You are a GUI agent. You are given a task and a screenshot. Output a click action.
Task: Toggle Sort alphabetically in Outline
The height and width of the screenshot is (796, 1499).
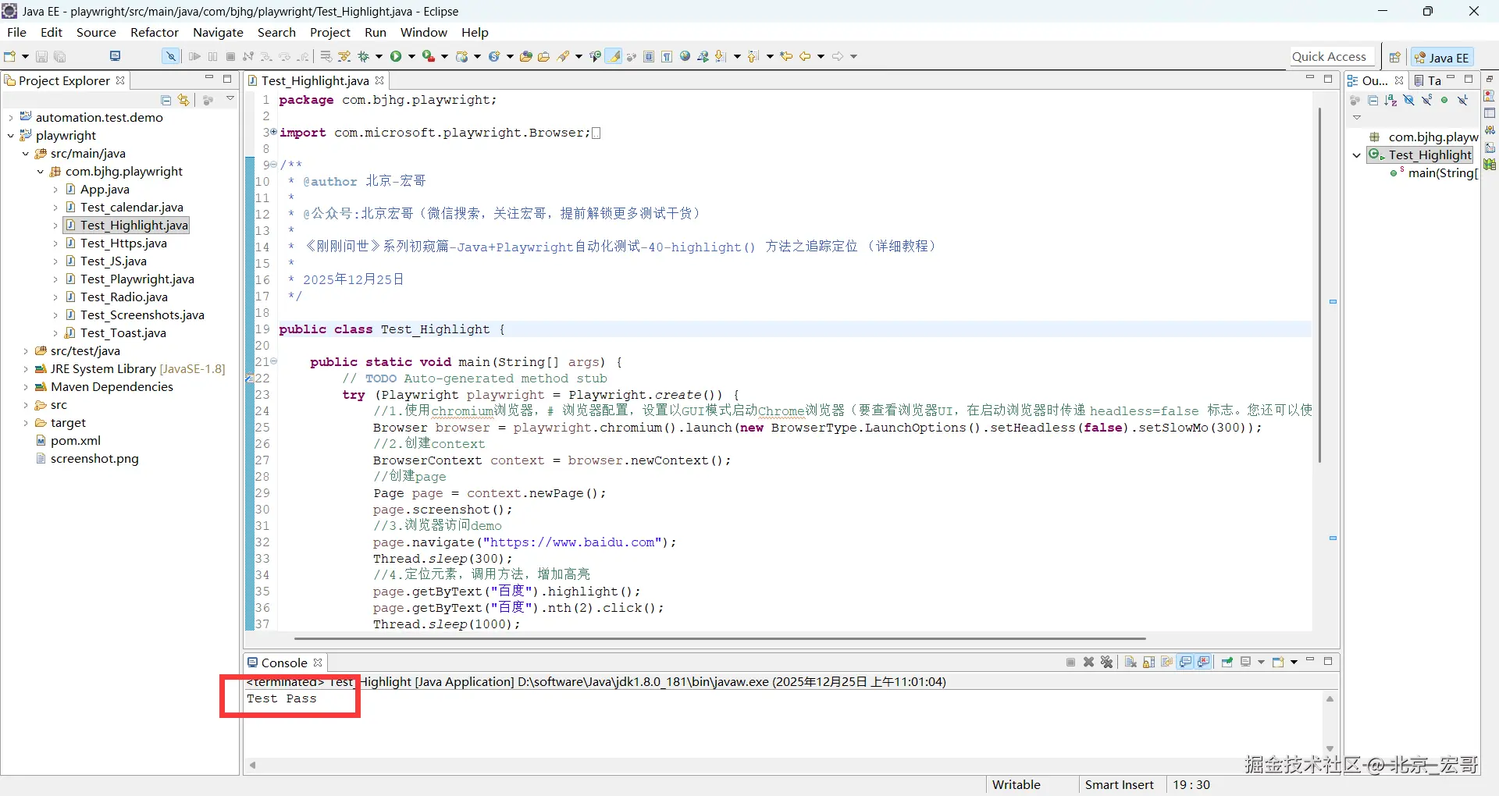click(x=1390, y=100)
